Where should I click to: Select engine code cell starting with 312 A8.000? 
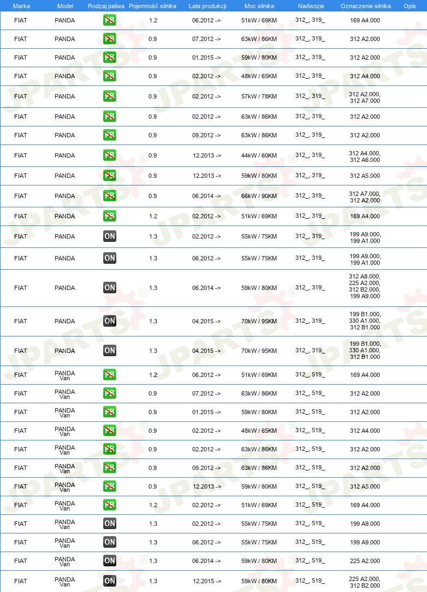(365, 286)
